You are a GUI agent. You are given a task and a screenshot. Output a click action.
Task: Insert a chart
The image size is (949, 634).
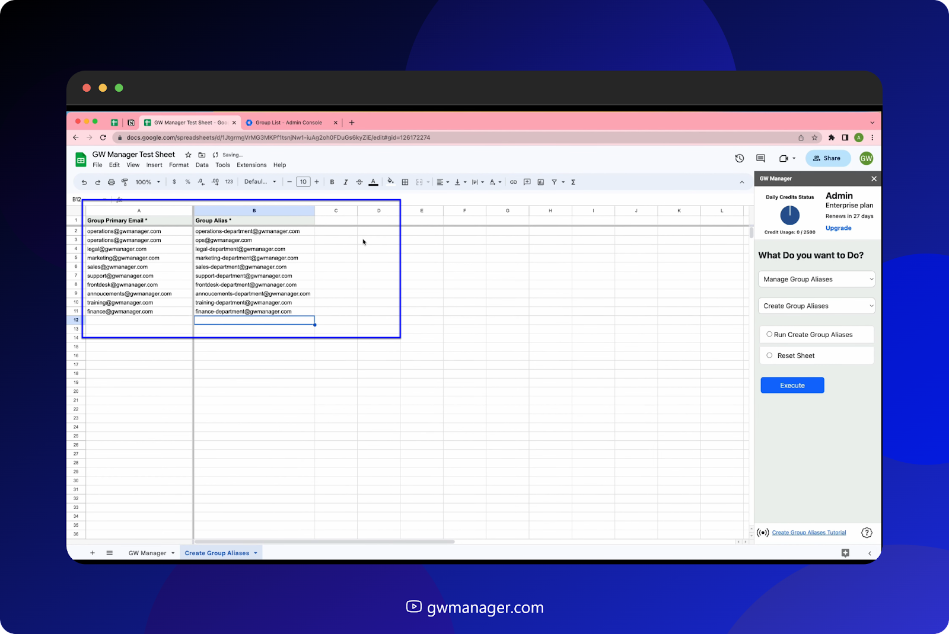pyautogui.click(x=541, y=182)
